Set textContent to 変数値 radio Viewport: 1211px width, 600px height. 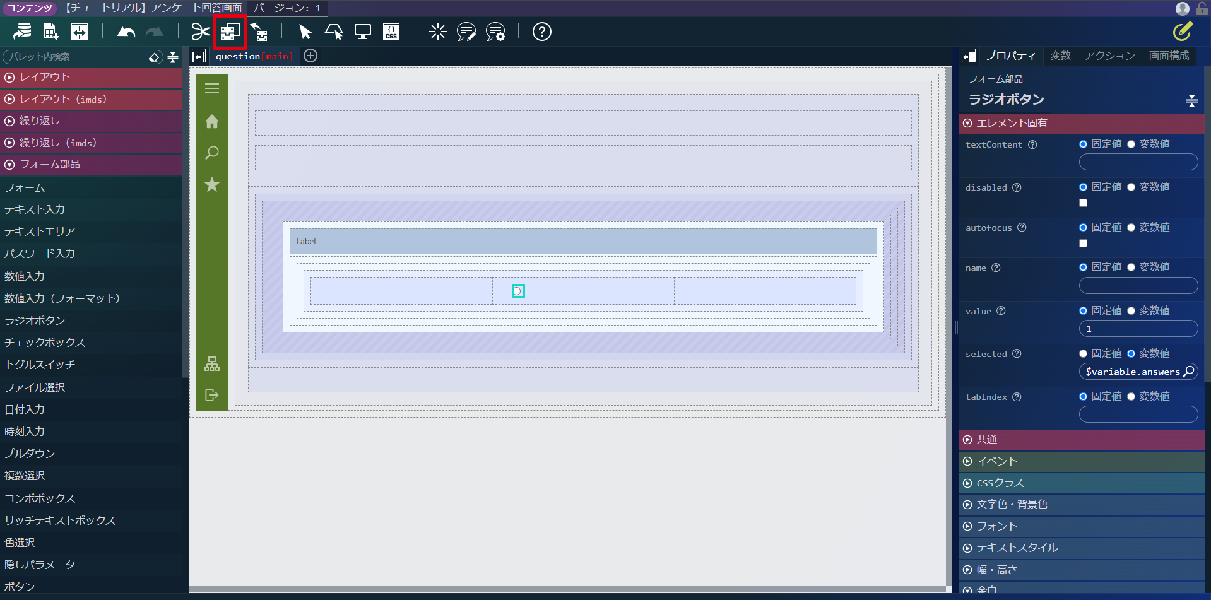click(x=1131, y=144)
